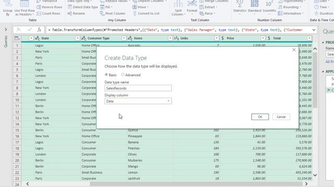Expand the formula bar arrow

314,30
